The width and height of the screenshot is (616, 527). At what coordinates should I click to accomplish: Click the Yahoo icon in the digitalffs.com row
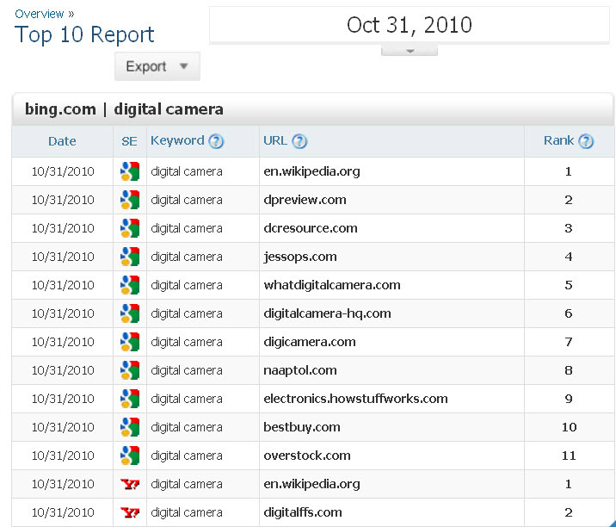(x=129, y=512)
